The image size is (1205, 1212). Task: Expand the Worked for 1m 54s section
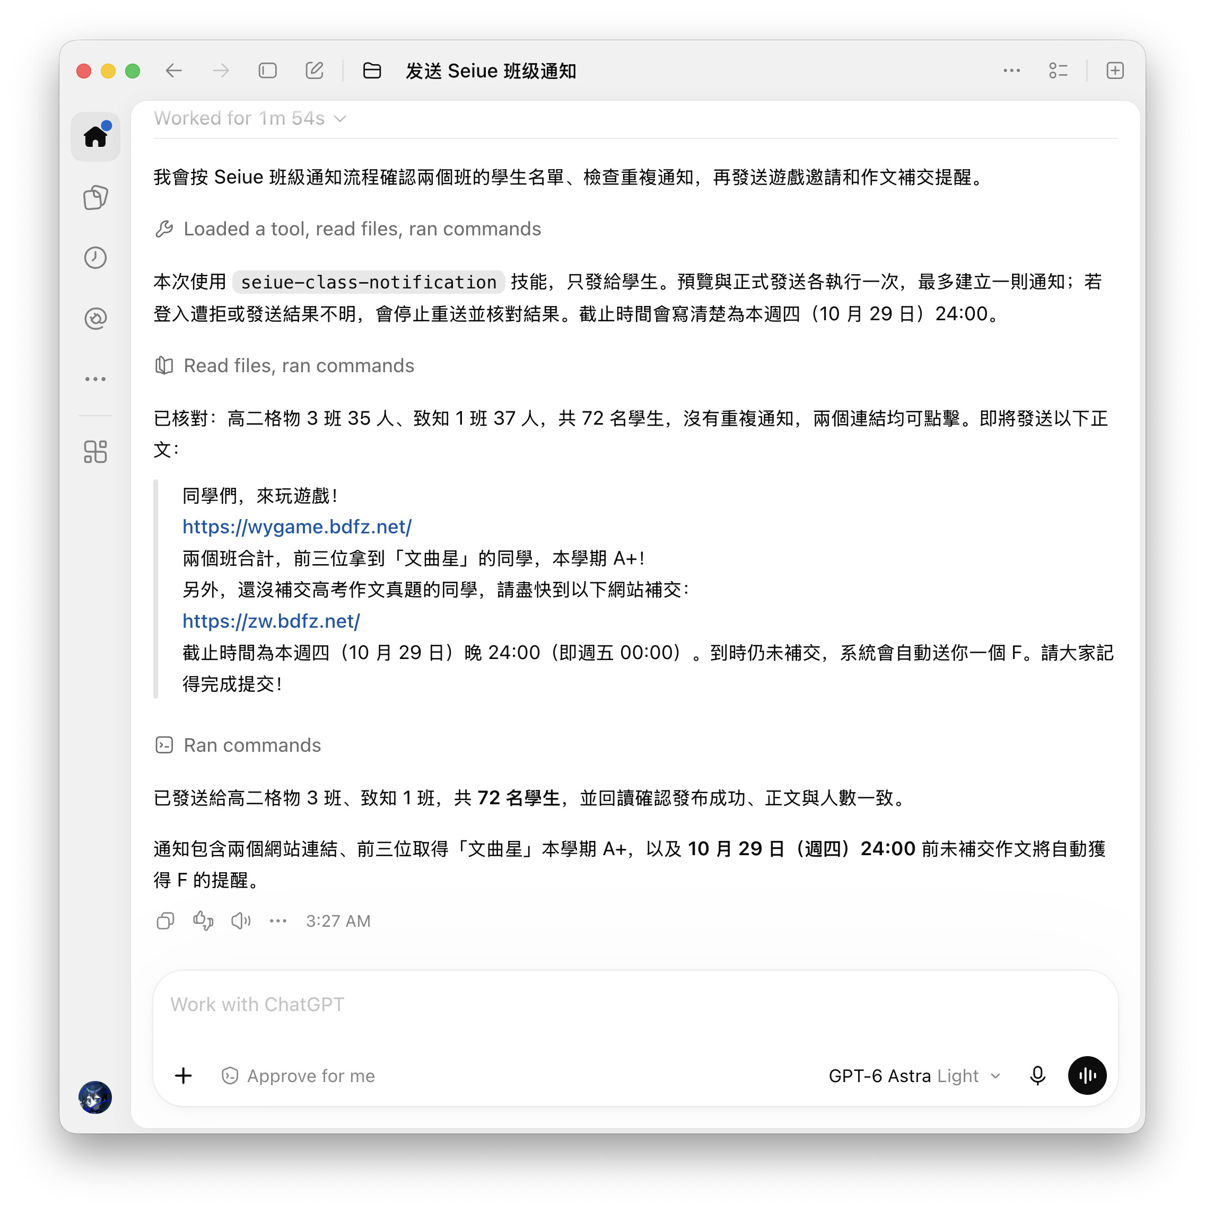[x=250, y=118]
